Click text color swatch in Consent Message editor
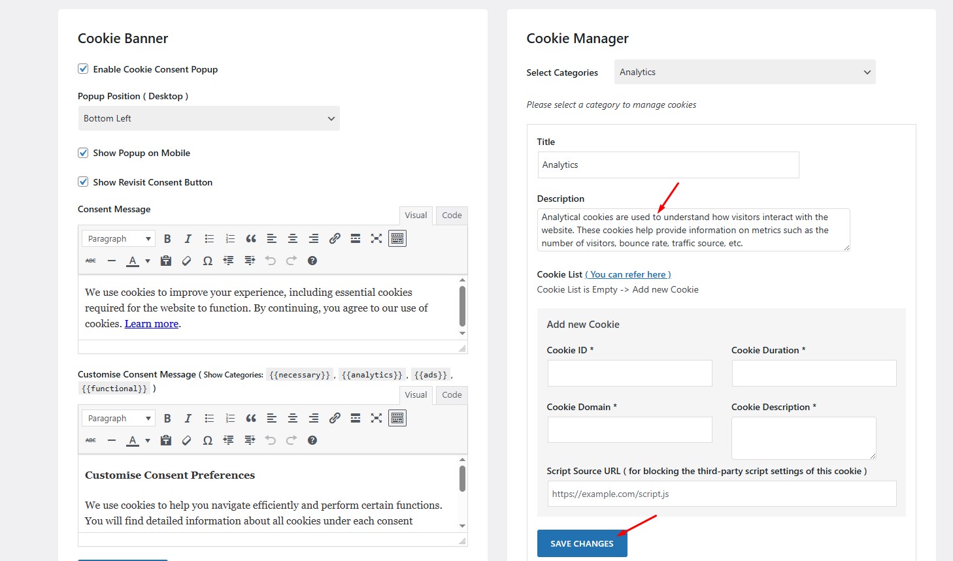Screen dimensions: 953x561 (133, 261)
